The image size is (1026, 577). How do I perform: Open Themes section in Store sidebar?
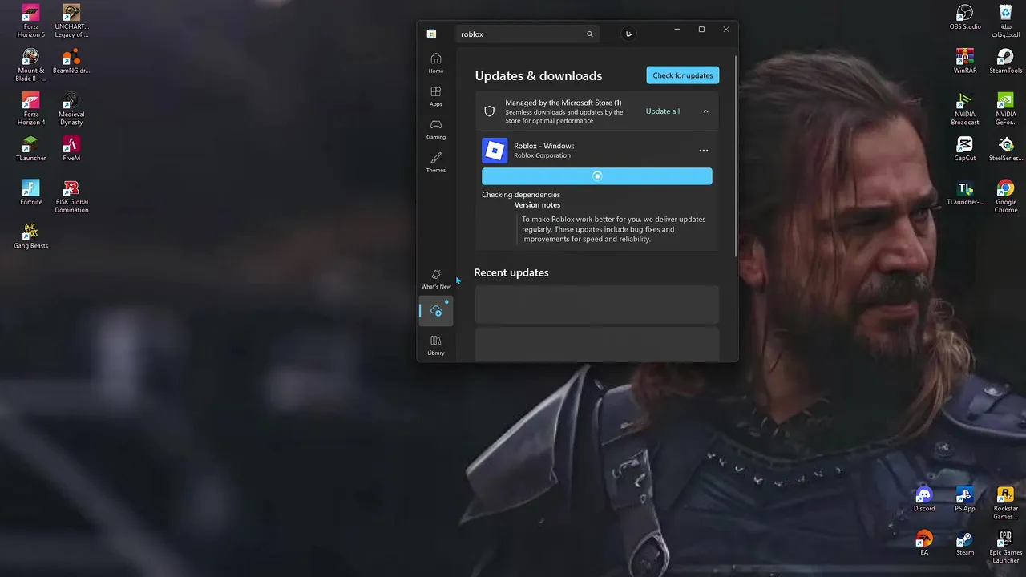(x=436, y=163)
